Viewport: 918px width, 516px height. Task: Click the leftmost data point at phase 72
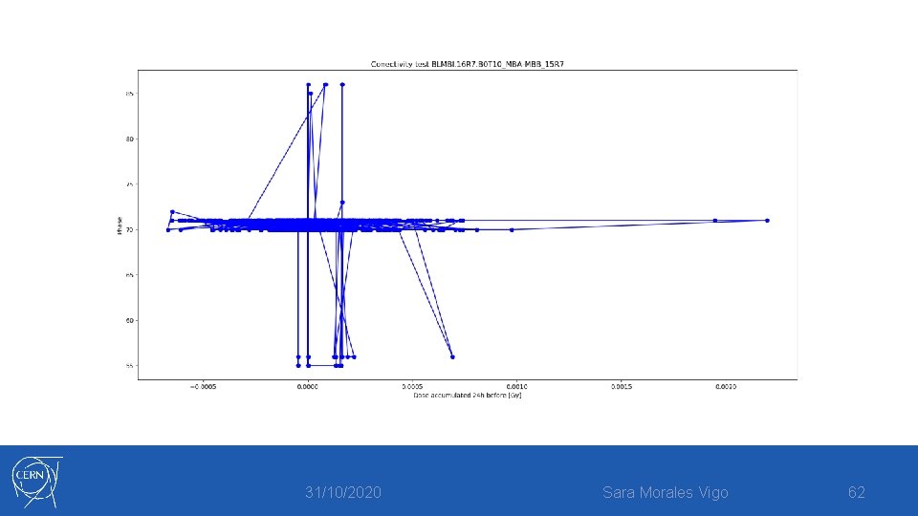(172, 212)
